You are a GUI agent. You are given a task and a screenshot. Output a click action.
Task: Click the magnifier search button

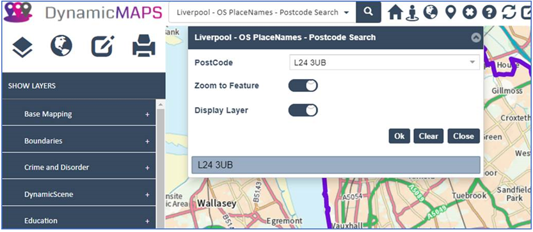tap(368, 12)
